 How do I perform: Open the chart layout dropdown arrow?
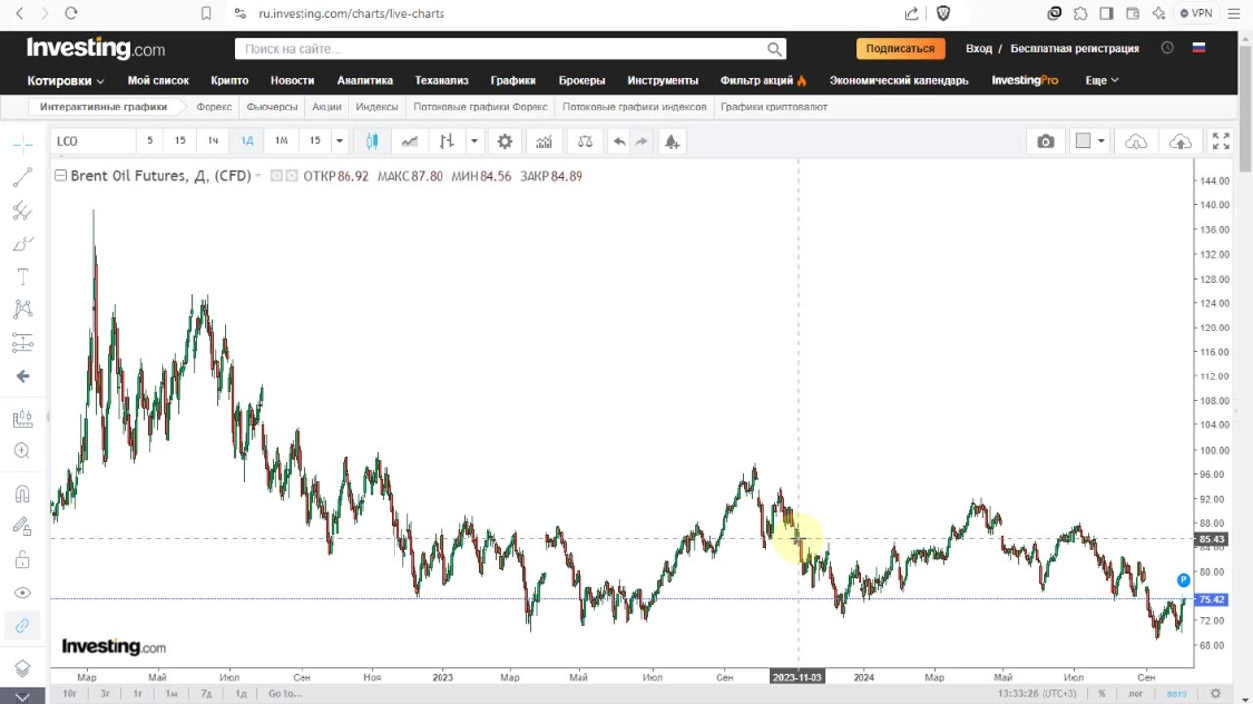coord(1101,141)
